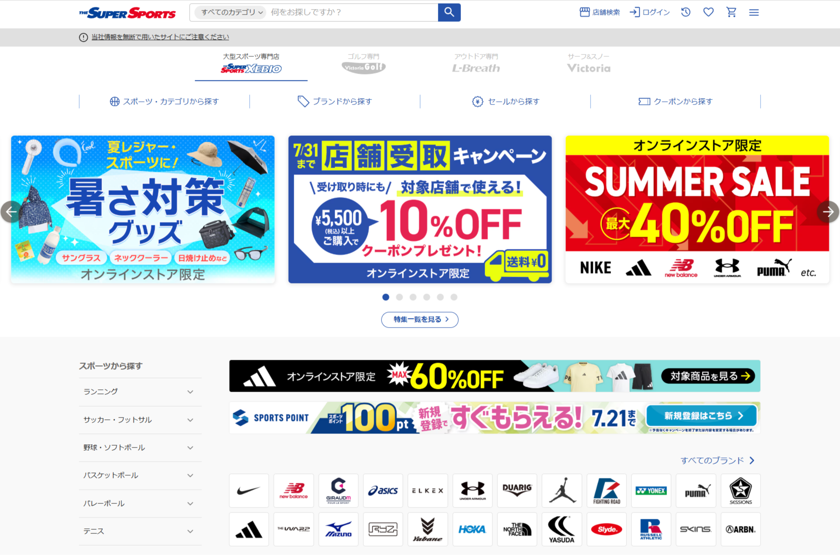The height and width of the screenshot is (557, 840).
Task: Open the shopping cart icon
Action: tap(731, 12)
